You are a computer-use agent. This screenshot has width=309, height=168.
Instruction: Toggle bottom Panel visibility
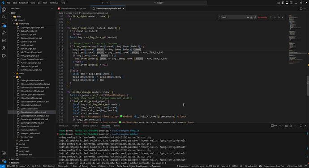pyautogui.click(x=287, y=3)
